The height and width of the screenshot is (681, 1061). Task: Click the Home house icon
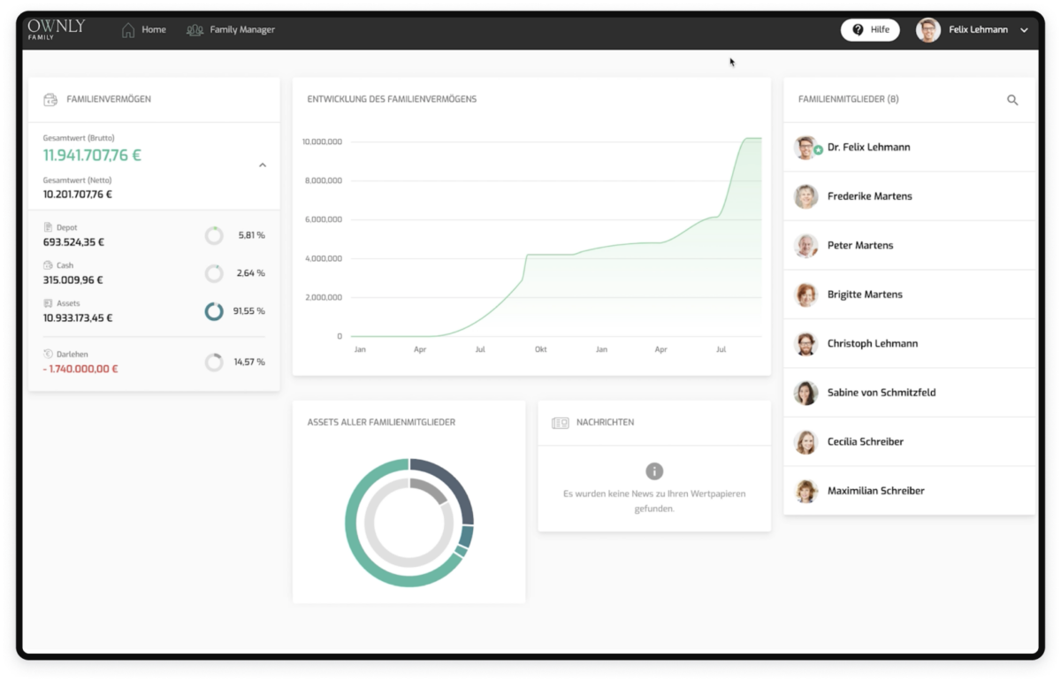(128, 30)
